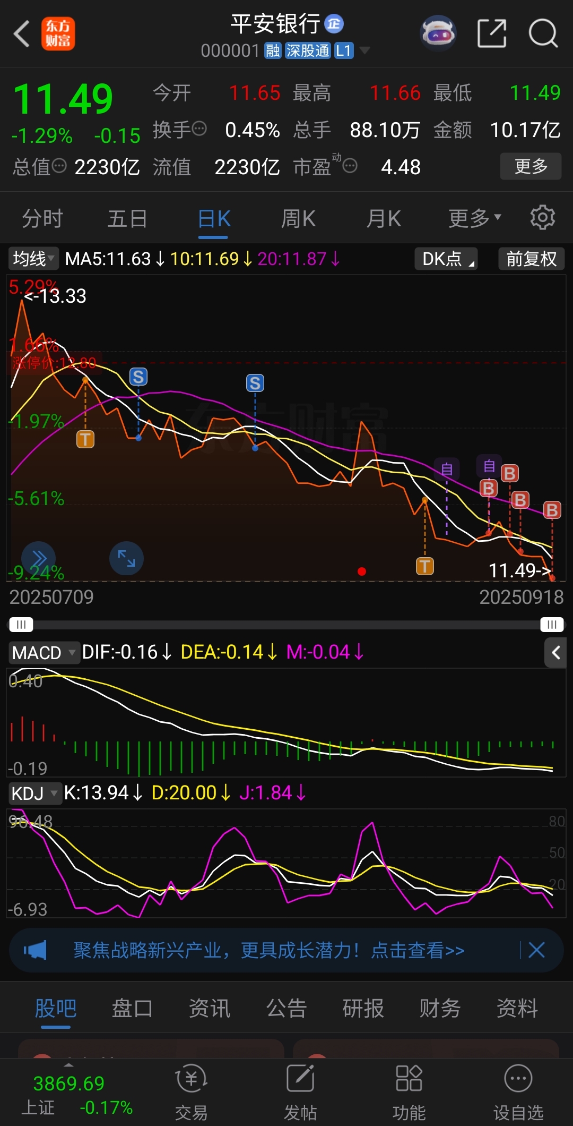Open the 前复权 adjustment selector

click(531, 259)
